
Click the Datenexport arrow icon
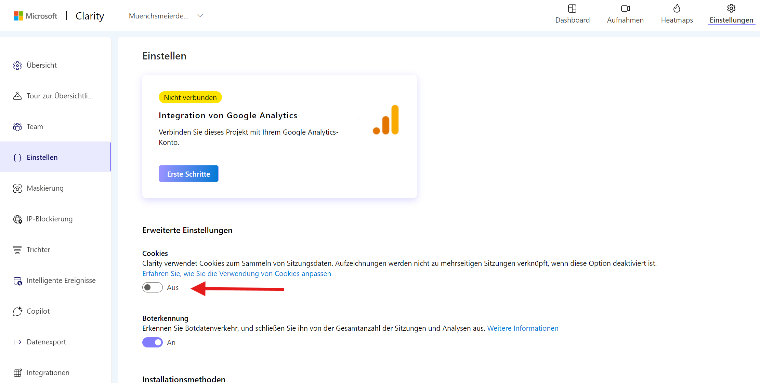coord(17,342)
